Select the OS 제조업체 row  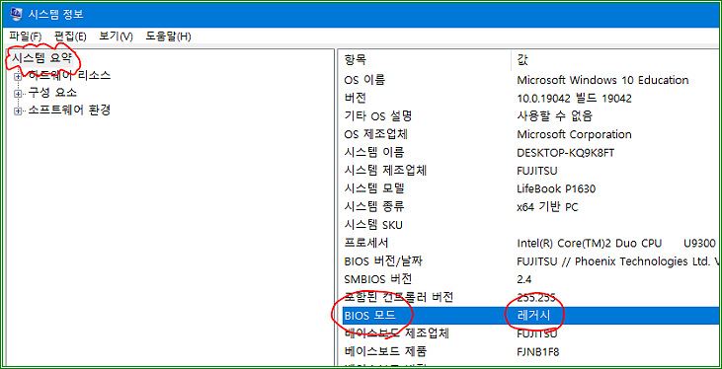[x=531, y=134]
